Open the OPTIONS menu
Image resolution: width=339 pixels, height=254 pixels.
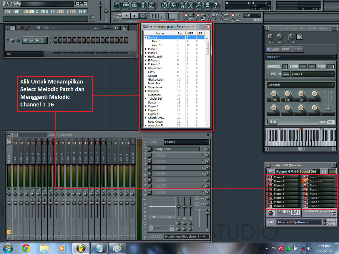(x=57, y=11)
